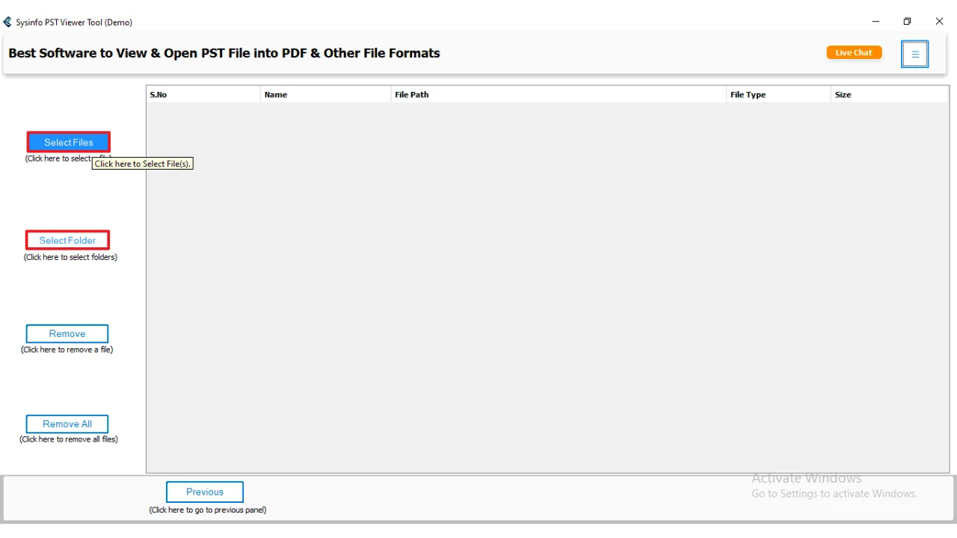Click the Size column header
Image resolution: width=957 pixels, height=538 pixels.
point(890,95)
